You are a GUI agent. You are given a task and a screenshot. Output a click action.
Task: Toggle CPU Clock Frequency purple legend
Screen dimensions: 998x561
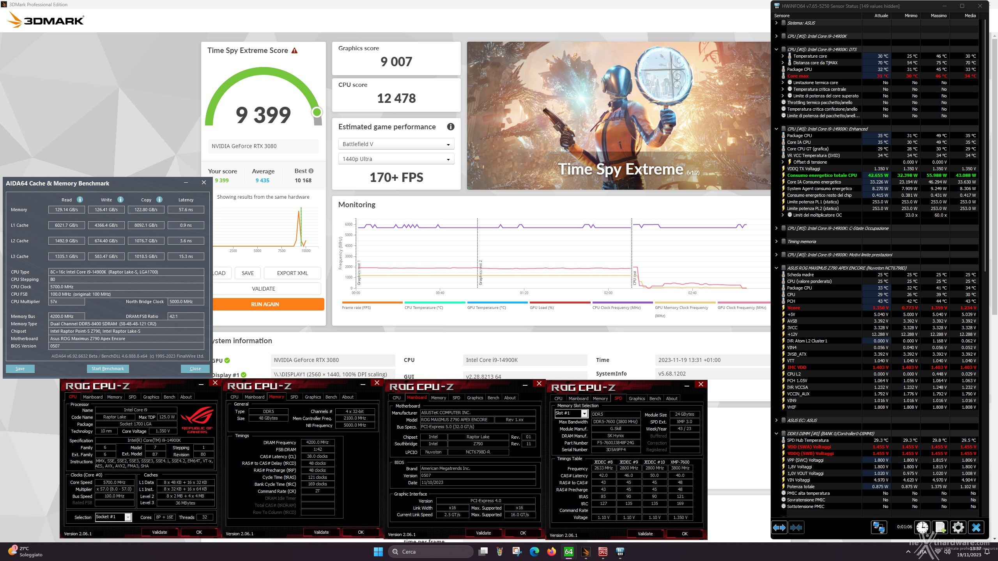[622, 305]
